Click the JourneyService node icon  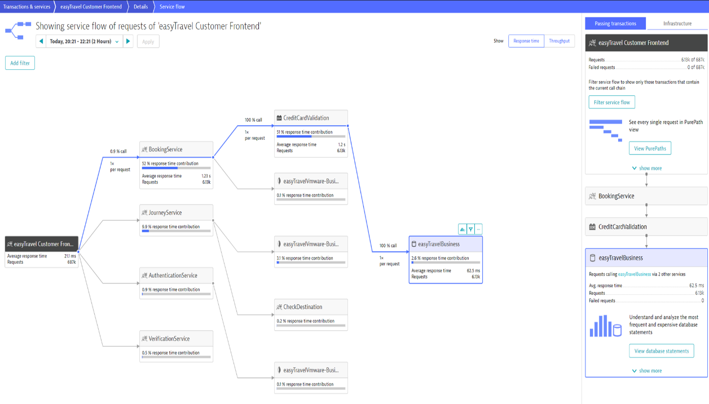[x=144, y=212]
